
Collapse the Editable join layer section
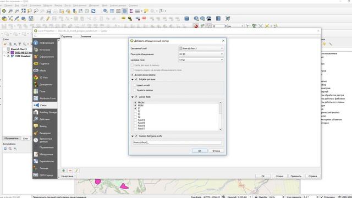pos(133,79)
